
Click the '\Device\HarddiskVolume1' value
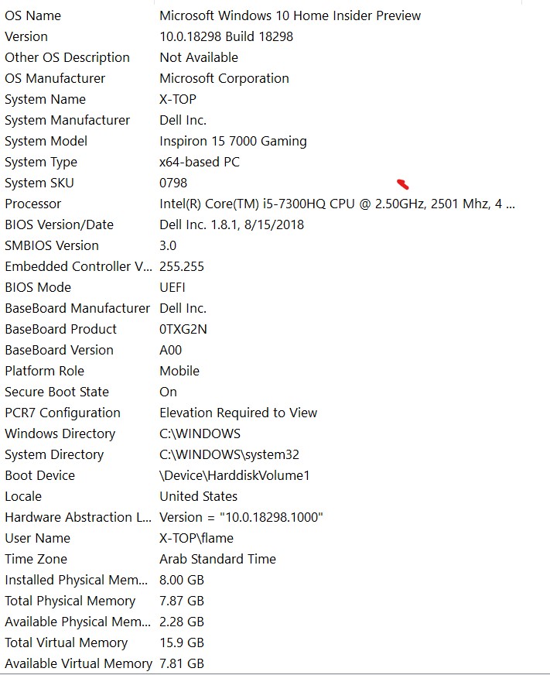pyautogui.click(x=234, y=476)
